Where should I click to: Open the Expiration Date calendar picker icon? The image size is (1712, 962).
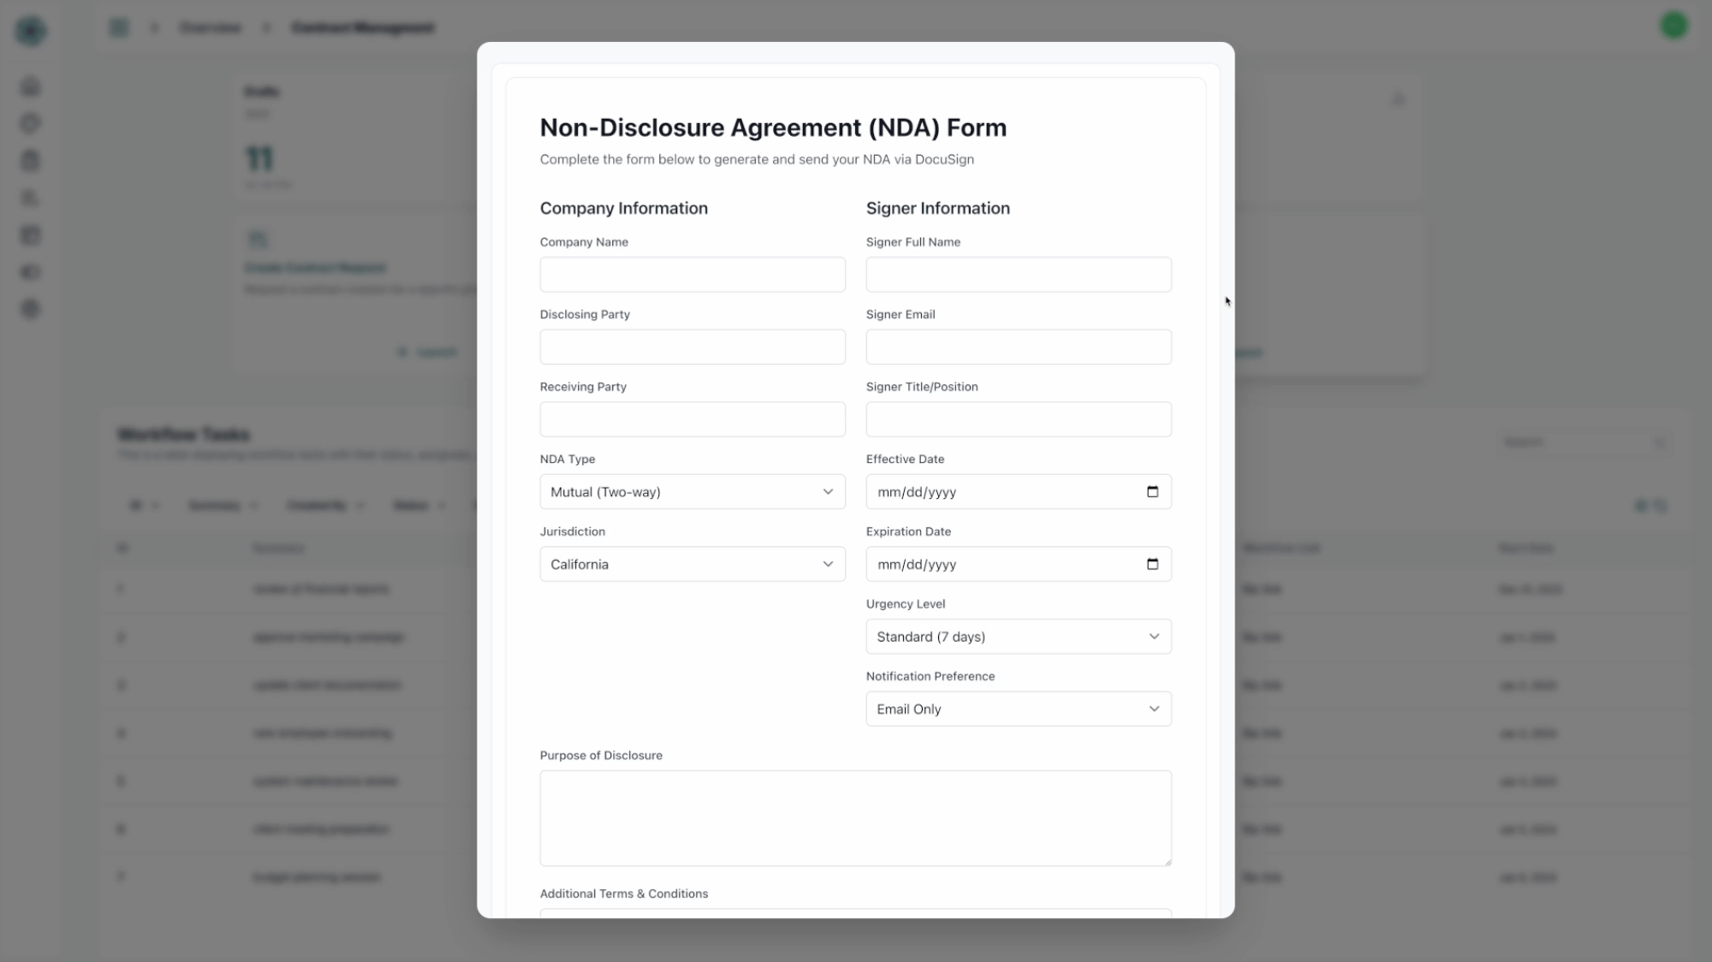click(x=1152, y=564)
